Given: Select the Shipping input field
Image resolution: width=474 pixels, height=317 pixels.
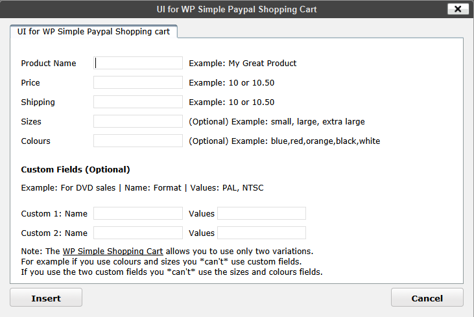Looking at the screenshot, I should [x=138, y=102].
